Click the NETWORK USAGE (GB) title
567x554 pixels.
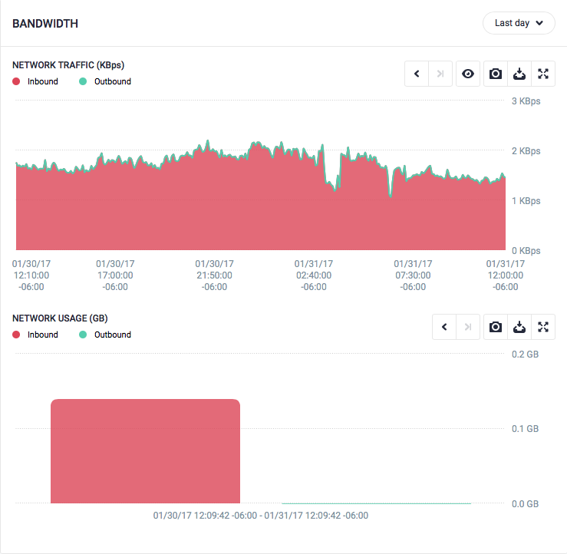[60, 318]
